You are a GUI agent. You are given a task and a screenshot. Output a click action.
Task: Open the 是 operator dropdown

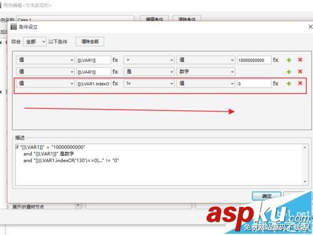149,72
